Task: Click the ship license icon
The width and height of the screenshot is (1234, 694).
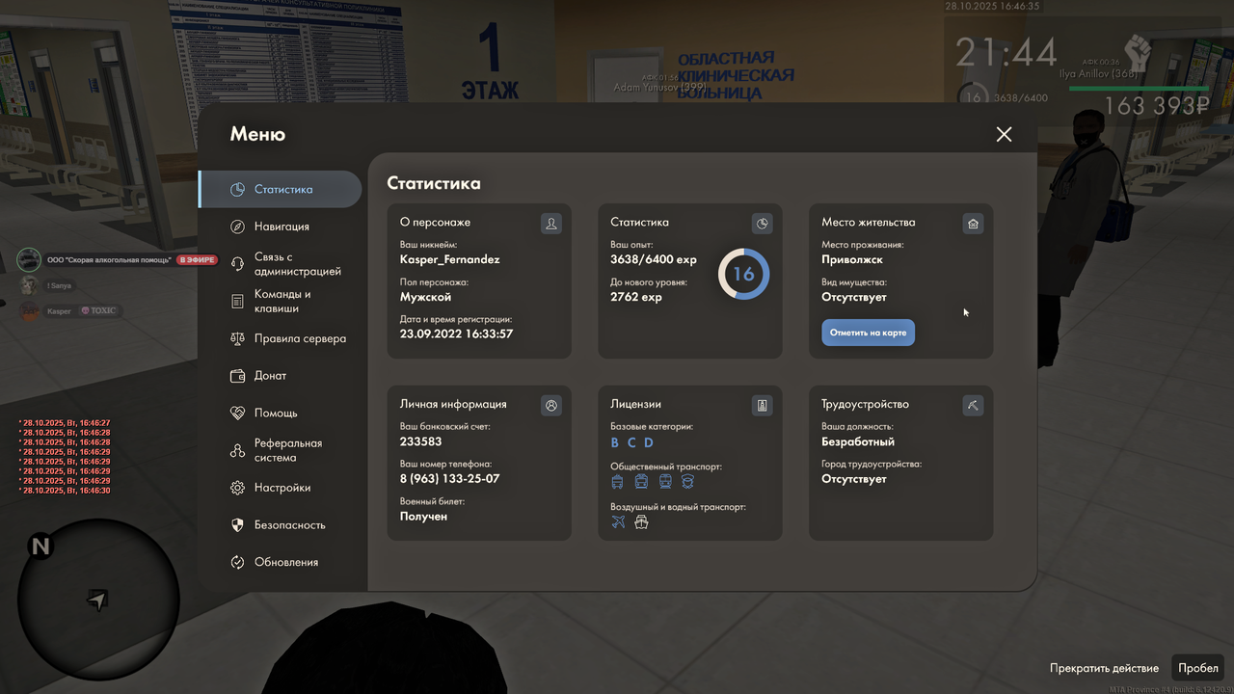Action: [641, 522]
